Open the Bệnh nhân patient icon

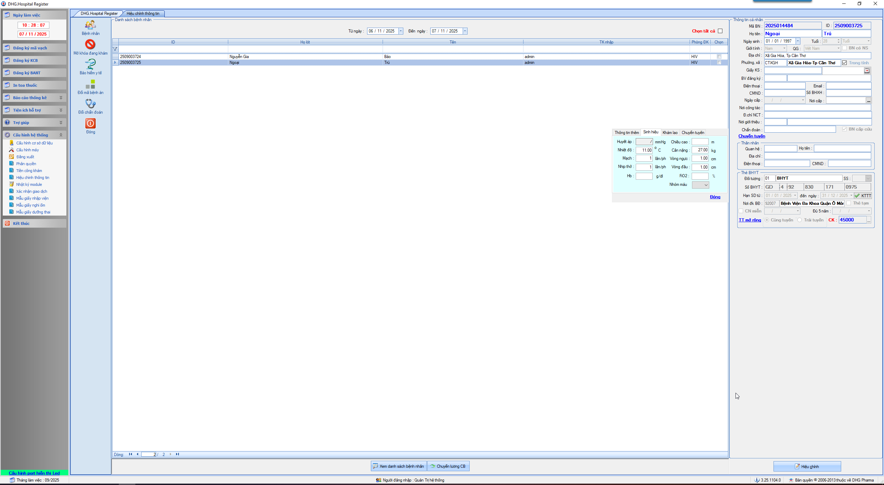click(x=90, y=25)
